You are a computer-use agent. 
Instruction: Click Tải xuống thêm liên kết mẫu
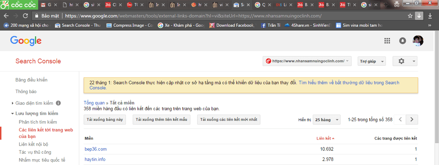click(161, 119)
